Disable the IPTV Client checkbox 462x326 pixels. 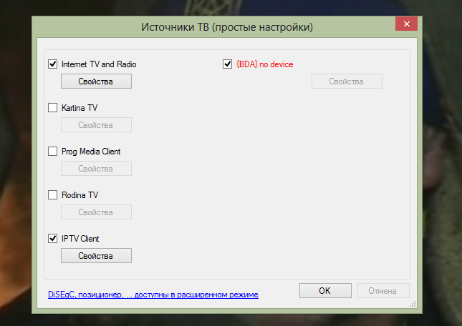52,239
